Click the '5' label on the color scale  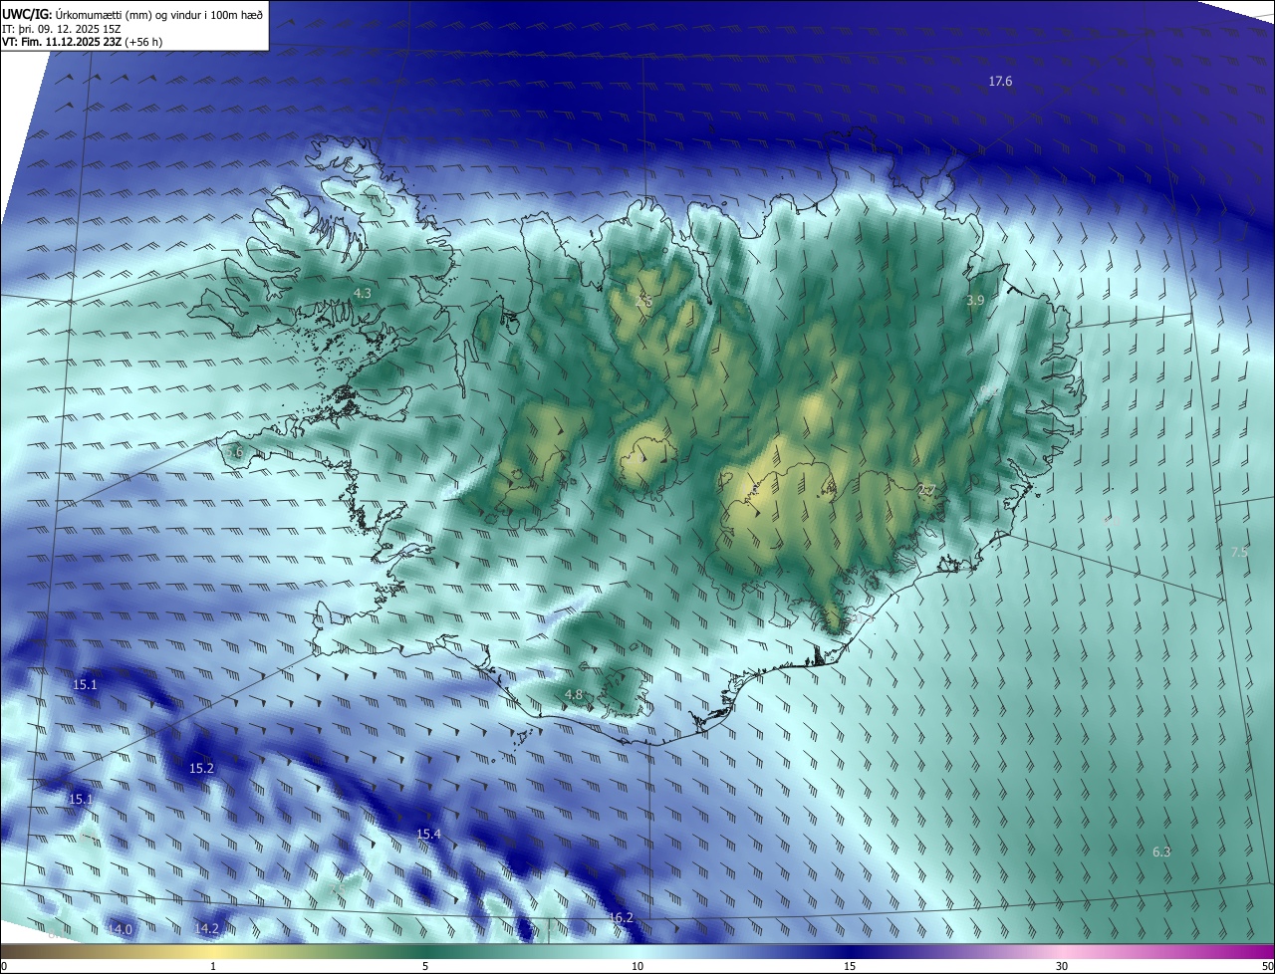[x=425, y=966]
